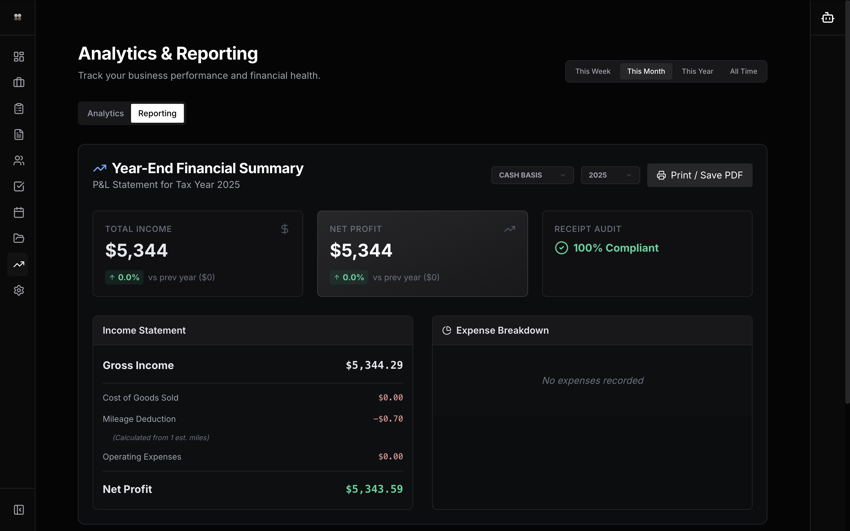The height and width of the screenshot is (531, 850).
Task: Open the Settings gear icon
Action: [x=18, y=291]
